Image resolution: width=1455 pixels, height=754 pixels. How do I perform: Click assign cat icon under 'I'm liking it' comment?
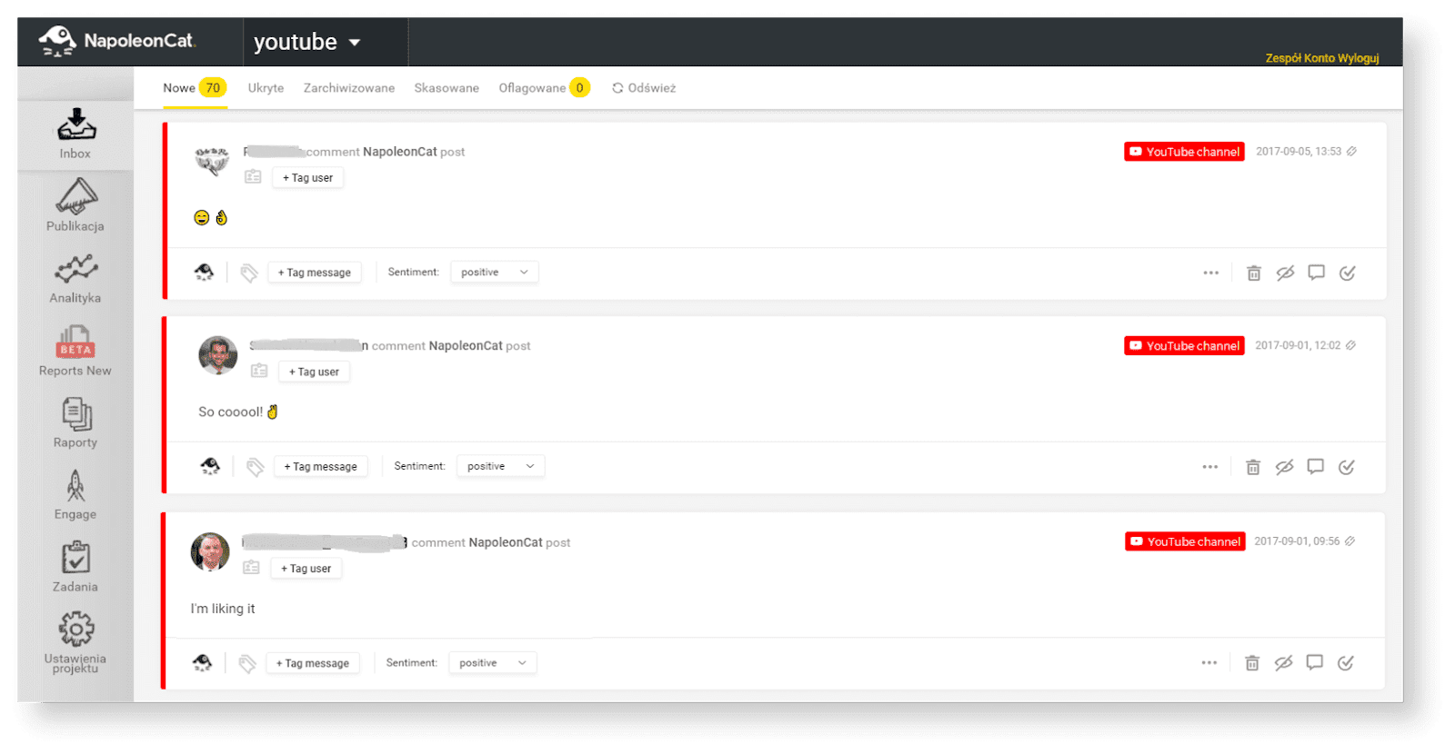coord(203,663)
